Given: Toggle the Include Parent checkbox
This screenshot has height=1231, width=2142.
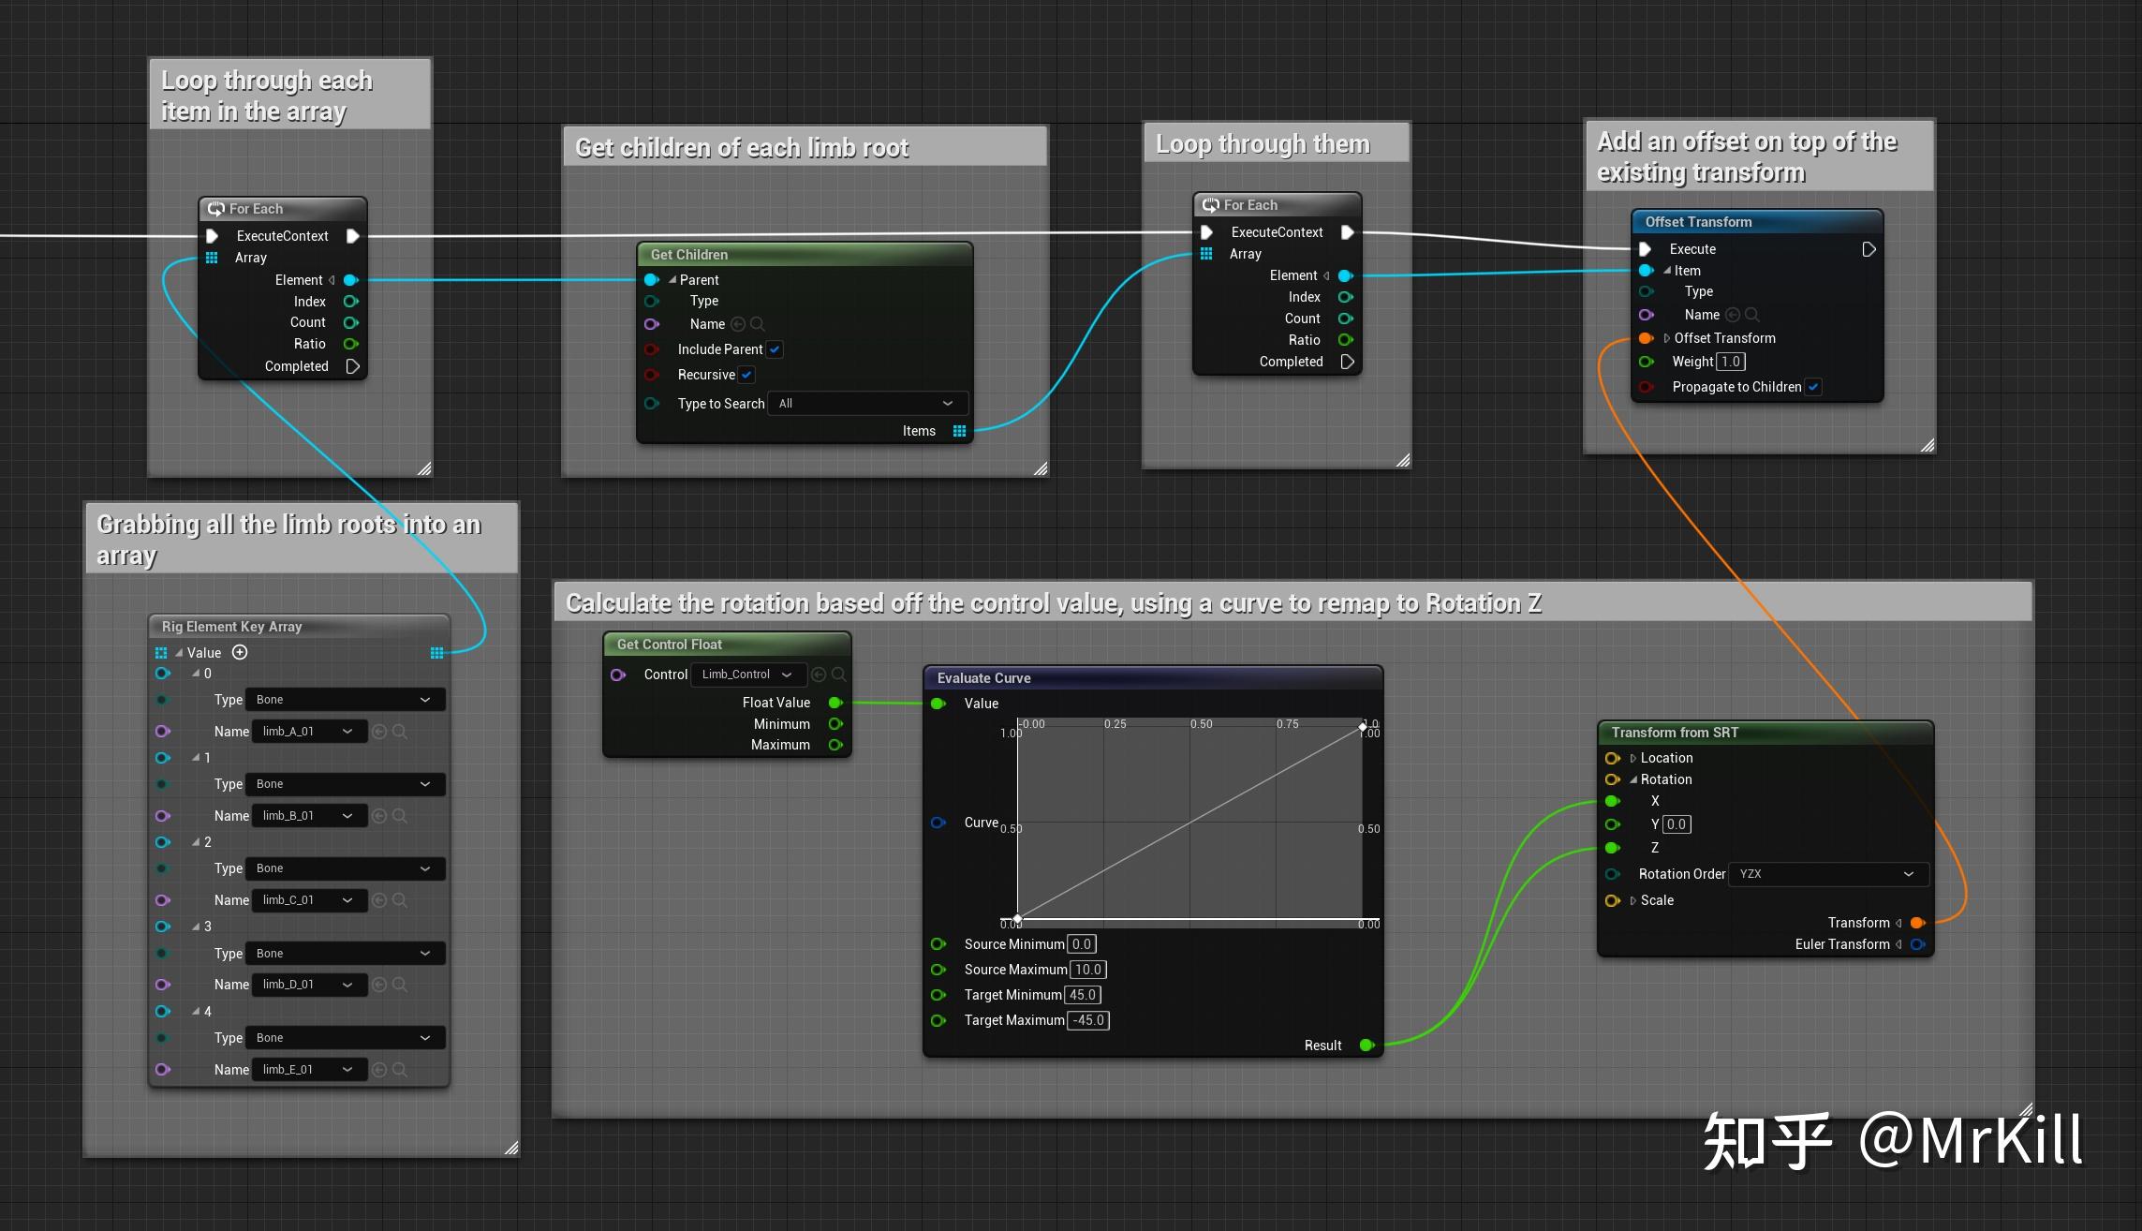Looking at the screenshot, I should tap(775, 349).
